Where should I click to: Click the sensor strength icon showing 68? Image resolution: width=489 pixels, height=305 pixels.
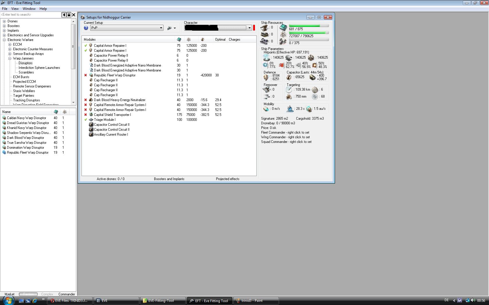(315, 97)
